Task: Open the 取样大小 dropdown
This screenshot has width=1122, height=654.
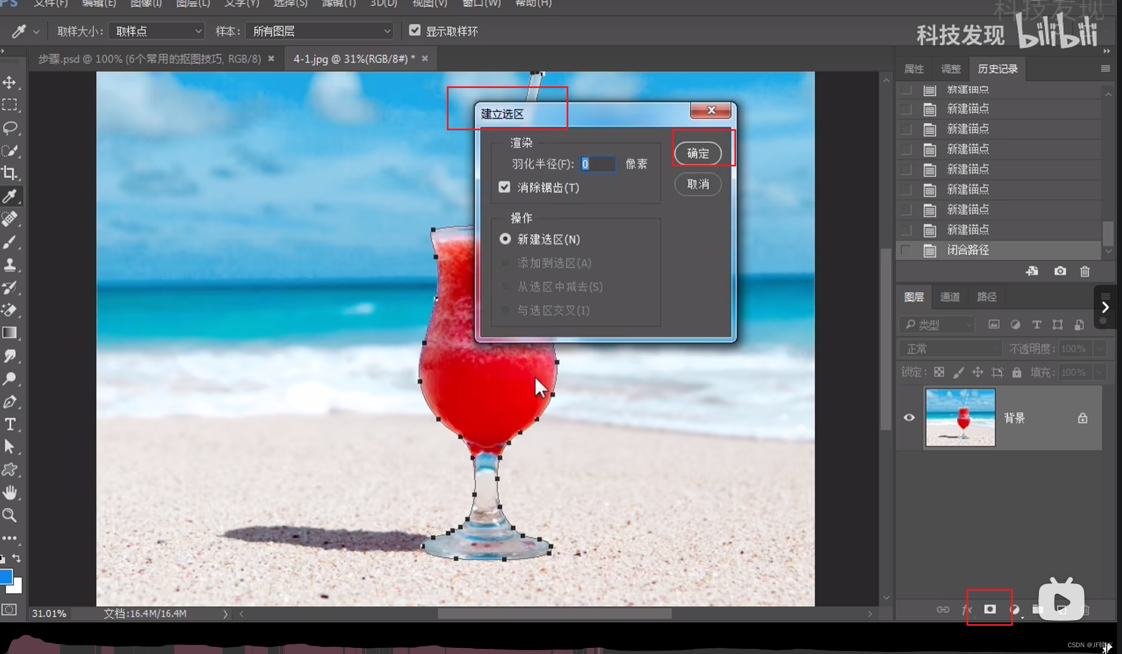Action: [156, 31]
